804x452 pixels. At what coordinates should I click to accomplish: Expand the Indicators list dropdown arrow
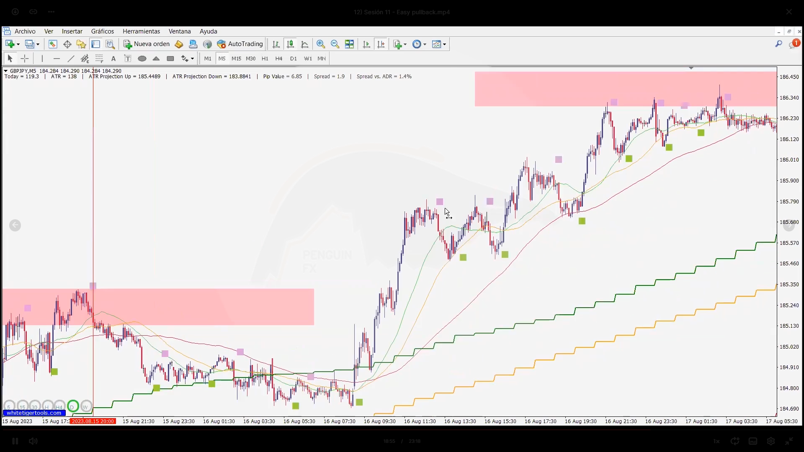[405, 44]
